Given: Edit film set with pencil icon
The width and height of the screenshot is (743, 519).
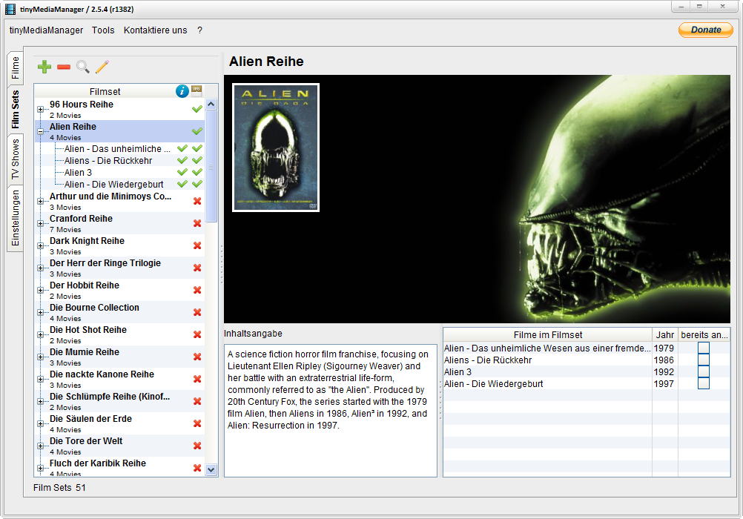Looking at the screenshot, I should (102, 67).
